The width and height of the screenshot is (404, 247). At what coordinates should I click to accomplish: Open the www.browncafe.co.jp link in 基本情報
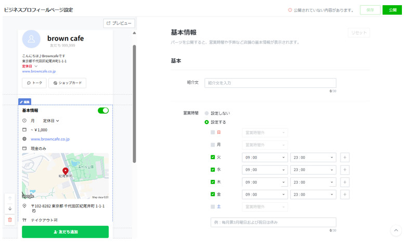50,139
